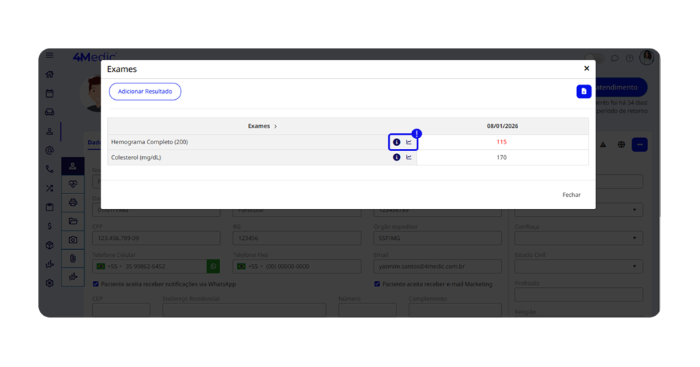
Task: Show chart for Hemograma Completo results
Action: [x=409, y=142]
